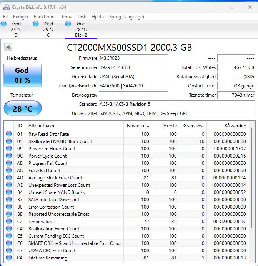
Task: Click the previous disk arrow button
Action: coord(8,47)
